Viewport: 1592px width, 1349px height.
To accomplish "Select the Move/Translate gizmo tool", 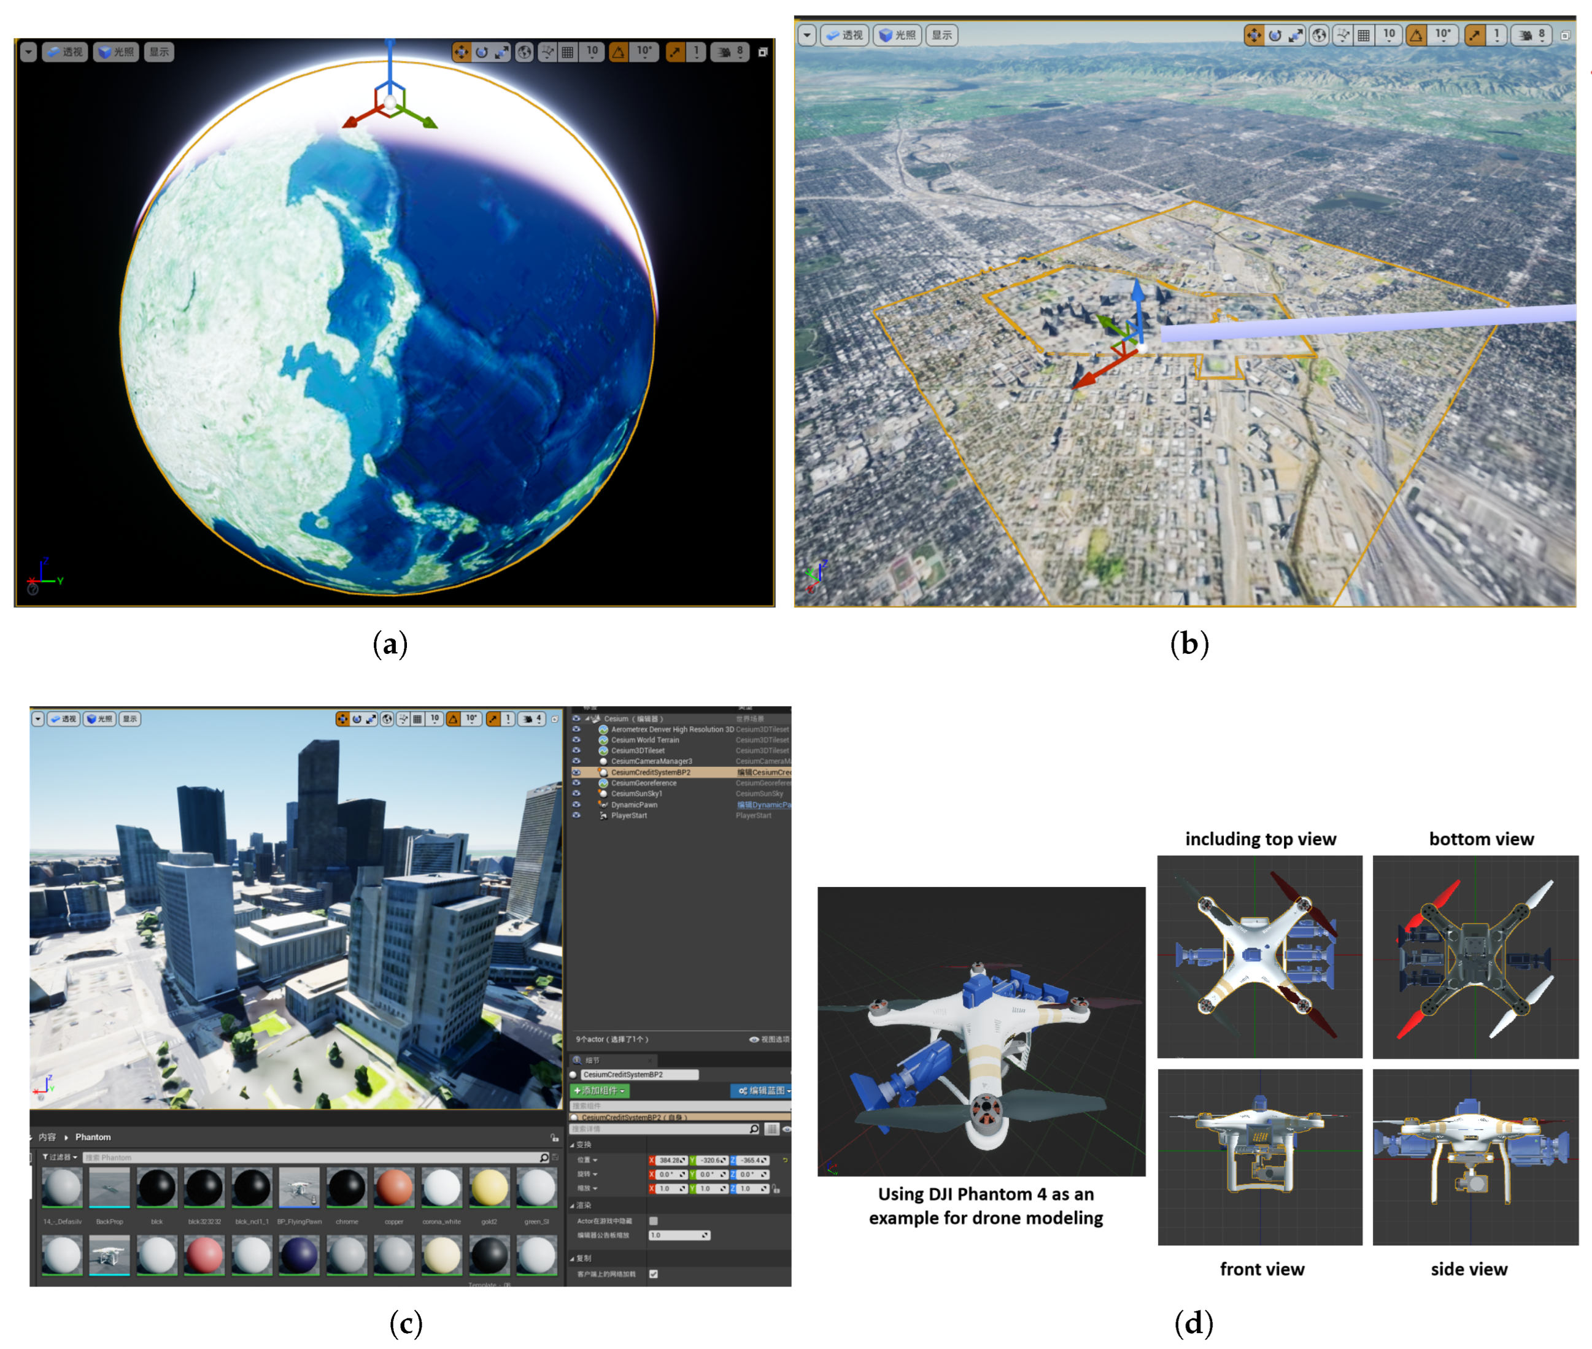I will 462,52.
